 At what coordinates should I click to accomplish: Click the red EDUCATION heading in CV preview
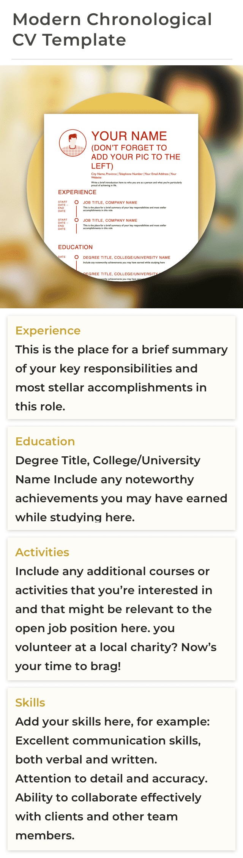coord(75,247)
